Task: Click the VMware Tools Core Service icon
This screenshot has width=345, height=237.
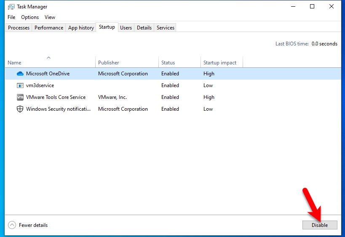Action: pos(20,97)
